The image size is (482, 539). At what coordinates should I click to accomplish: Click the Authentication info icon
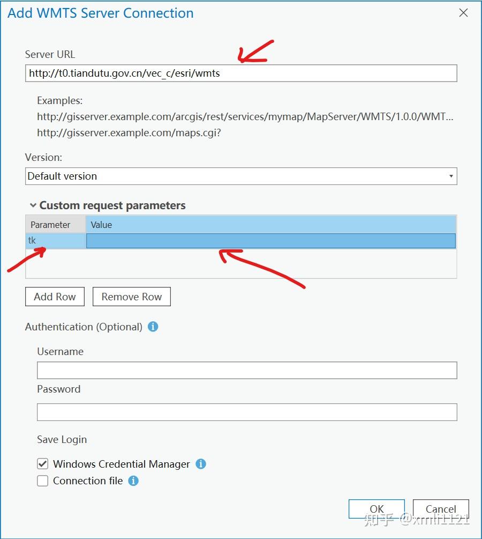click(x=153, y=327)
